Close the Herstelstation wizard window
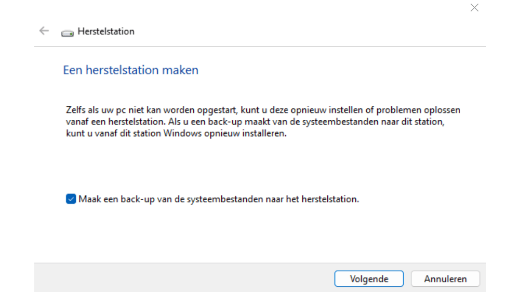 click(x=474, y=8)
